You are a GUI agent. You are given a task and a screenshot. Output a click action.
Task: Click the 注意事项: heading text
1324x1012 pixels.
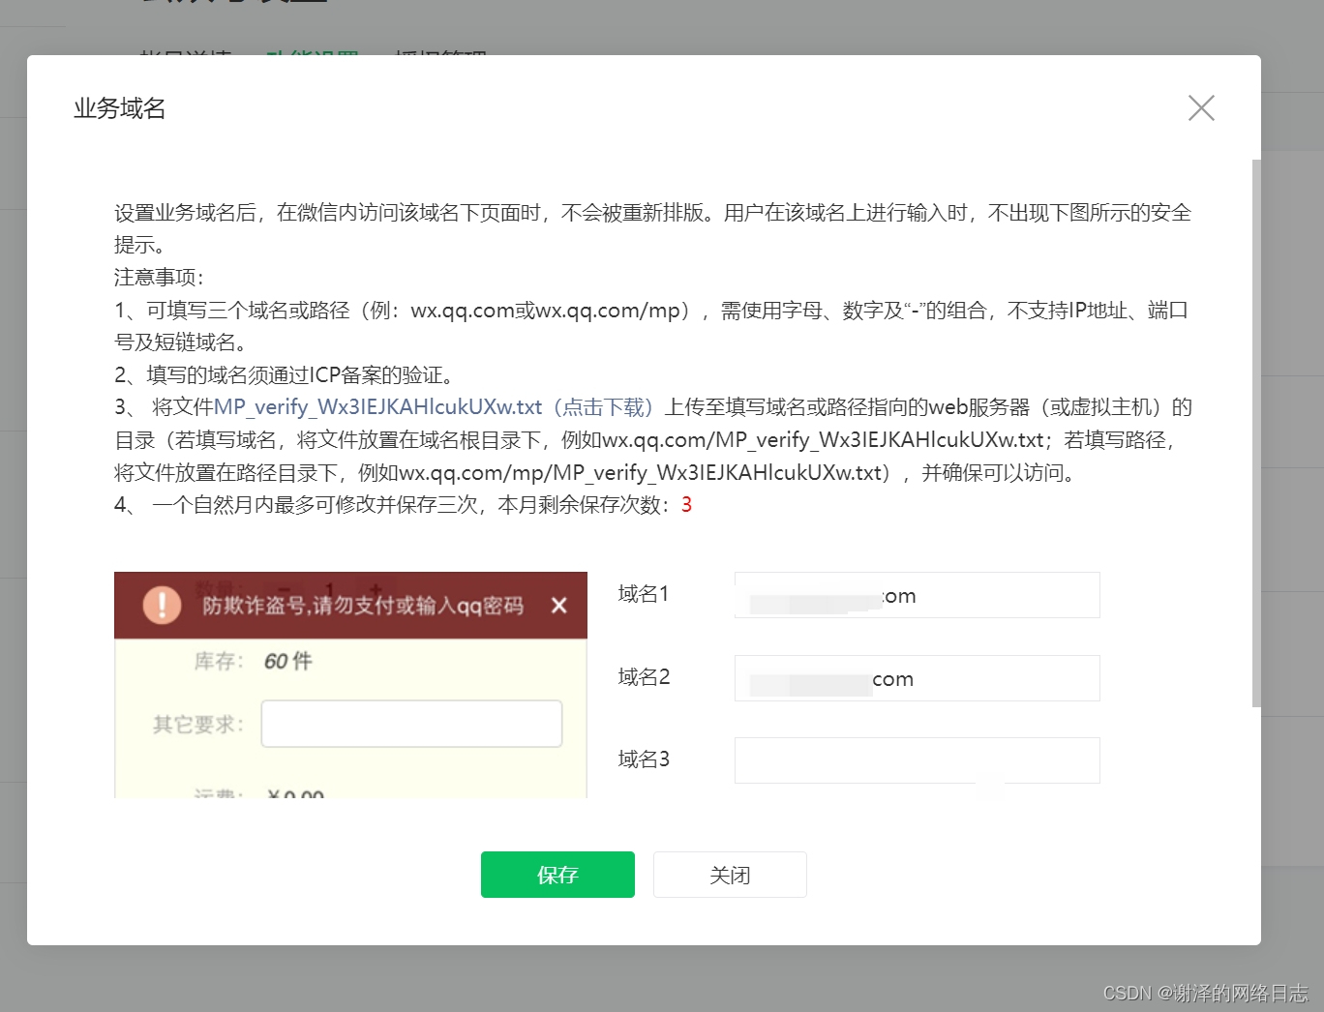click(160, 278)
